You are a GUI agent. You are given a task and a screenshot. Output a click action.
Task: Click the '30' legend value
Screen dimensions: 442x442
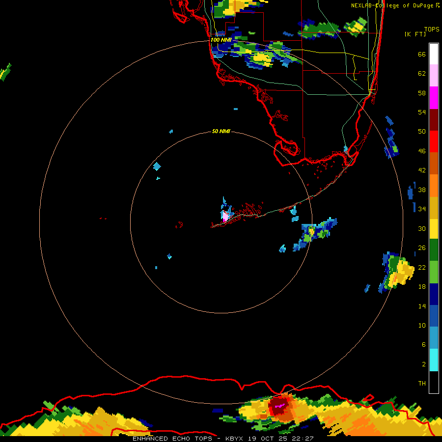coord(422,228)
